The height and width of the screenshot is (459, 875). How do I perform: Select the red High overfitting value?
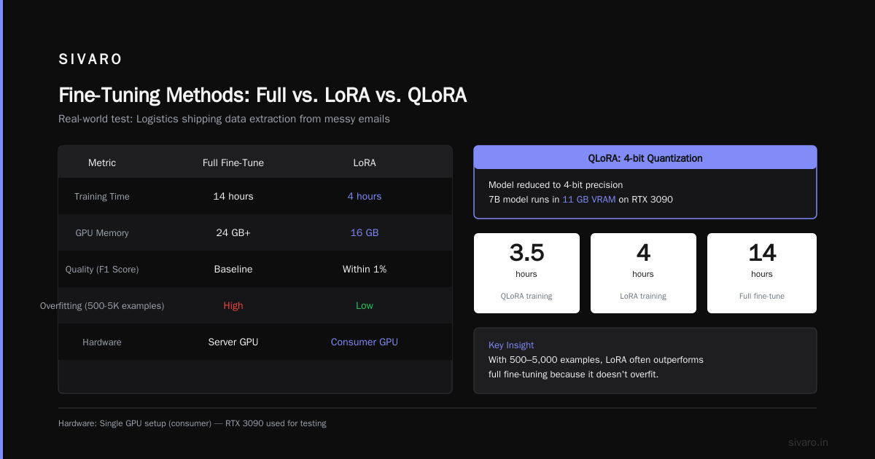(x=233, y=306)
